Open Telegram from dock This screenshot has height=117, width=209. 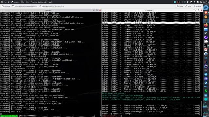click(x=206, y=74)
